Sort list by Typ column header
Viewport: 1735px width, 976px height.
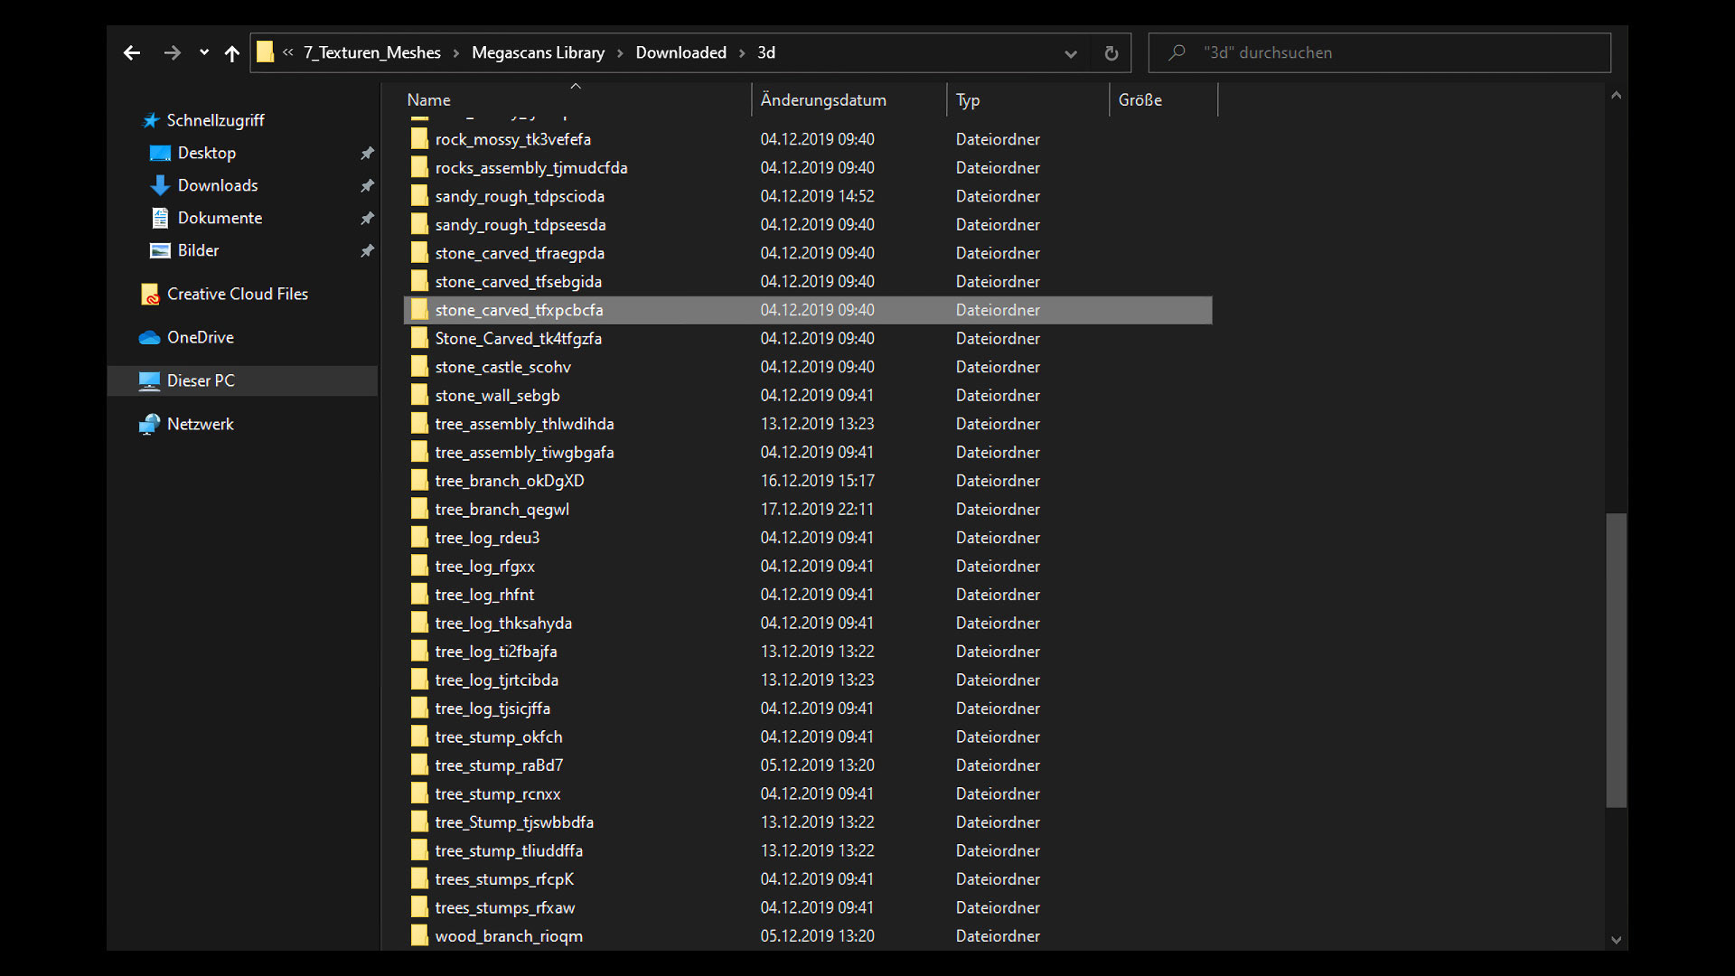point(968,100)
